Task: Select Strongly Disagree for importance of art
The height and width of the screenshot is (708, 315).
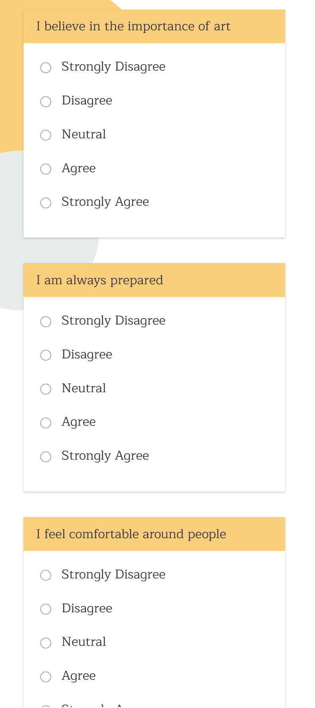Action: (x=46, y=67)
